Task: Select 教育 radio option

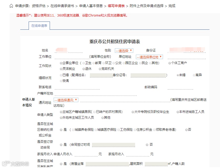Action: [x=94, y=63]
